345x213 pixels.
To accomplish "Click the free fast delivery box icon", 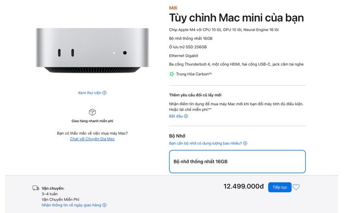I will coord(92,112).
